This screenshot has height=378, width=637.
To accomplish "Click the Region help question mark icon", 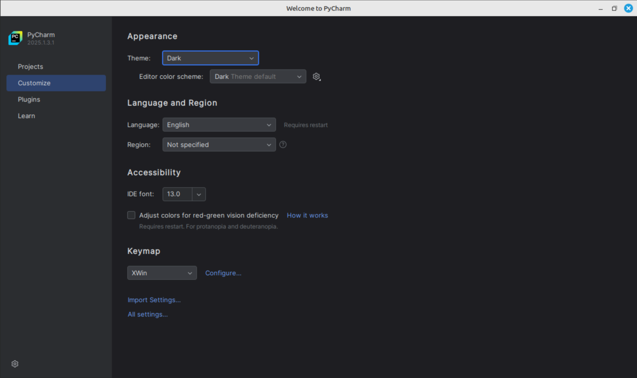I will [x=283, y=144].
